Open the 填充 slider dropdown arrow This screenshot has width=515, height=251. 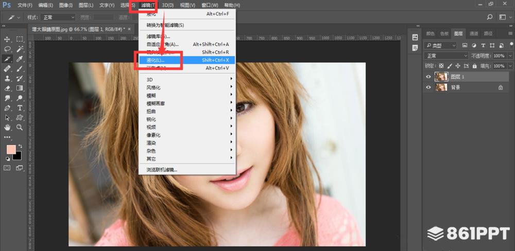coord(509,66)
